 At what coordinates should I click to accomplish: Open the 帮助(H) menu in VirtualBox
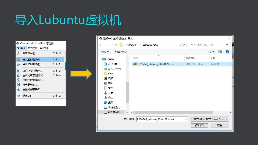tap(44, 48)
